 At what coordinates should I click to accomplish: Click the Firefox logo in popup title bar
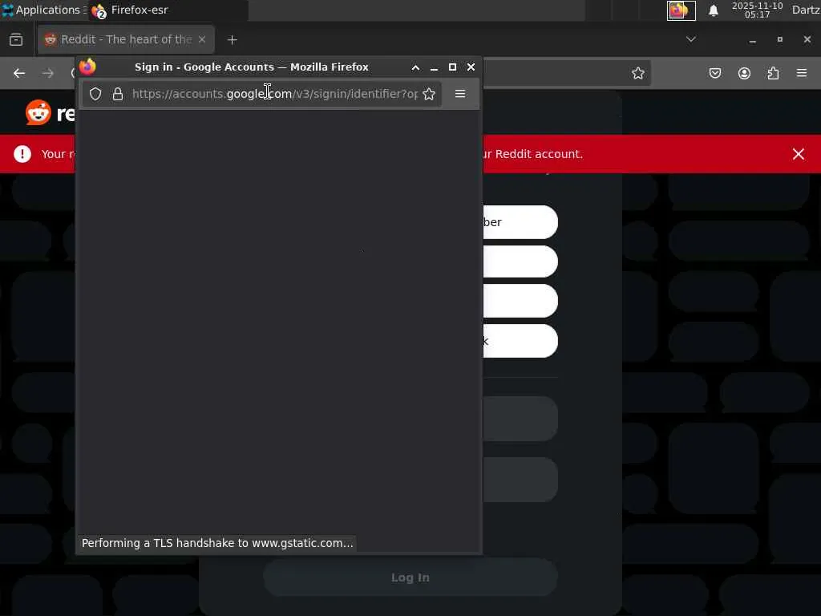coord(87,67)
